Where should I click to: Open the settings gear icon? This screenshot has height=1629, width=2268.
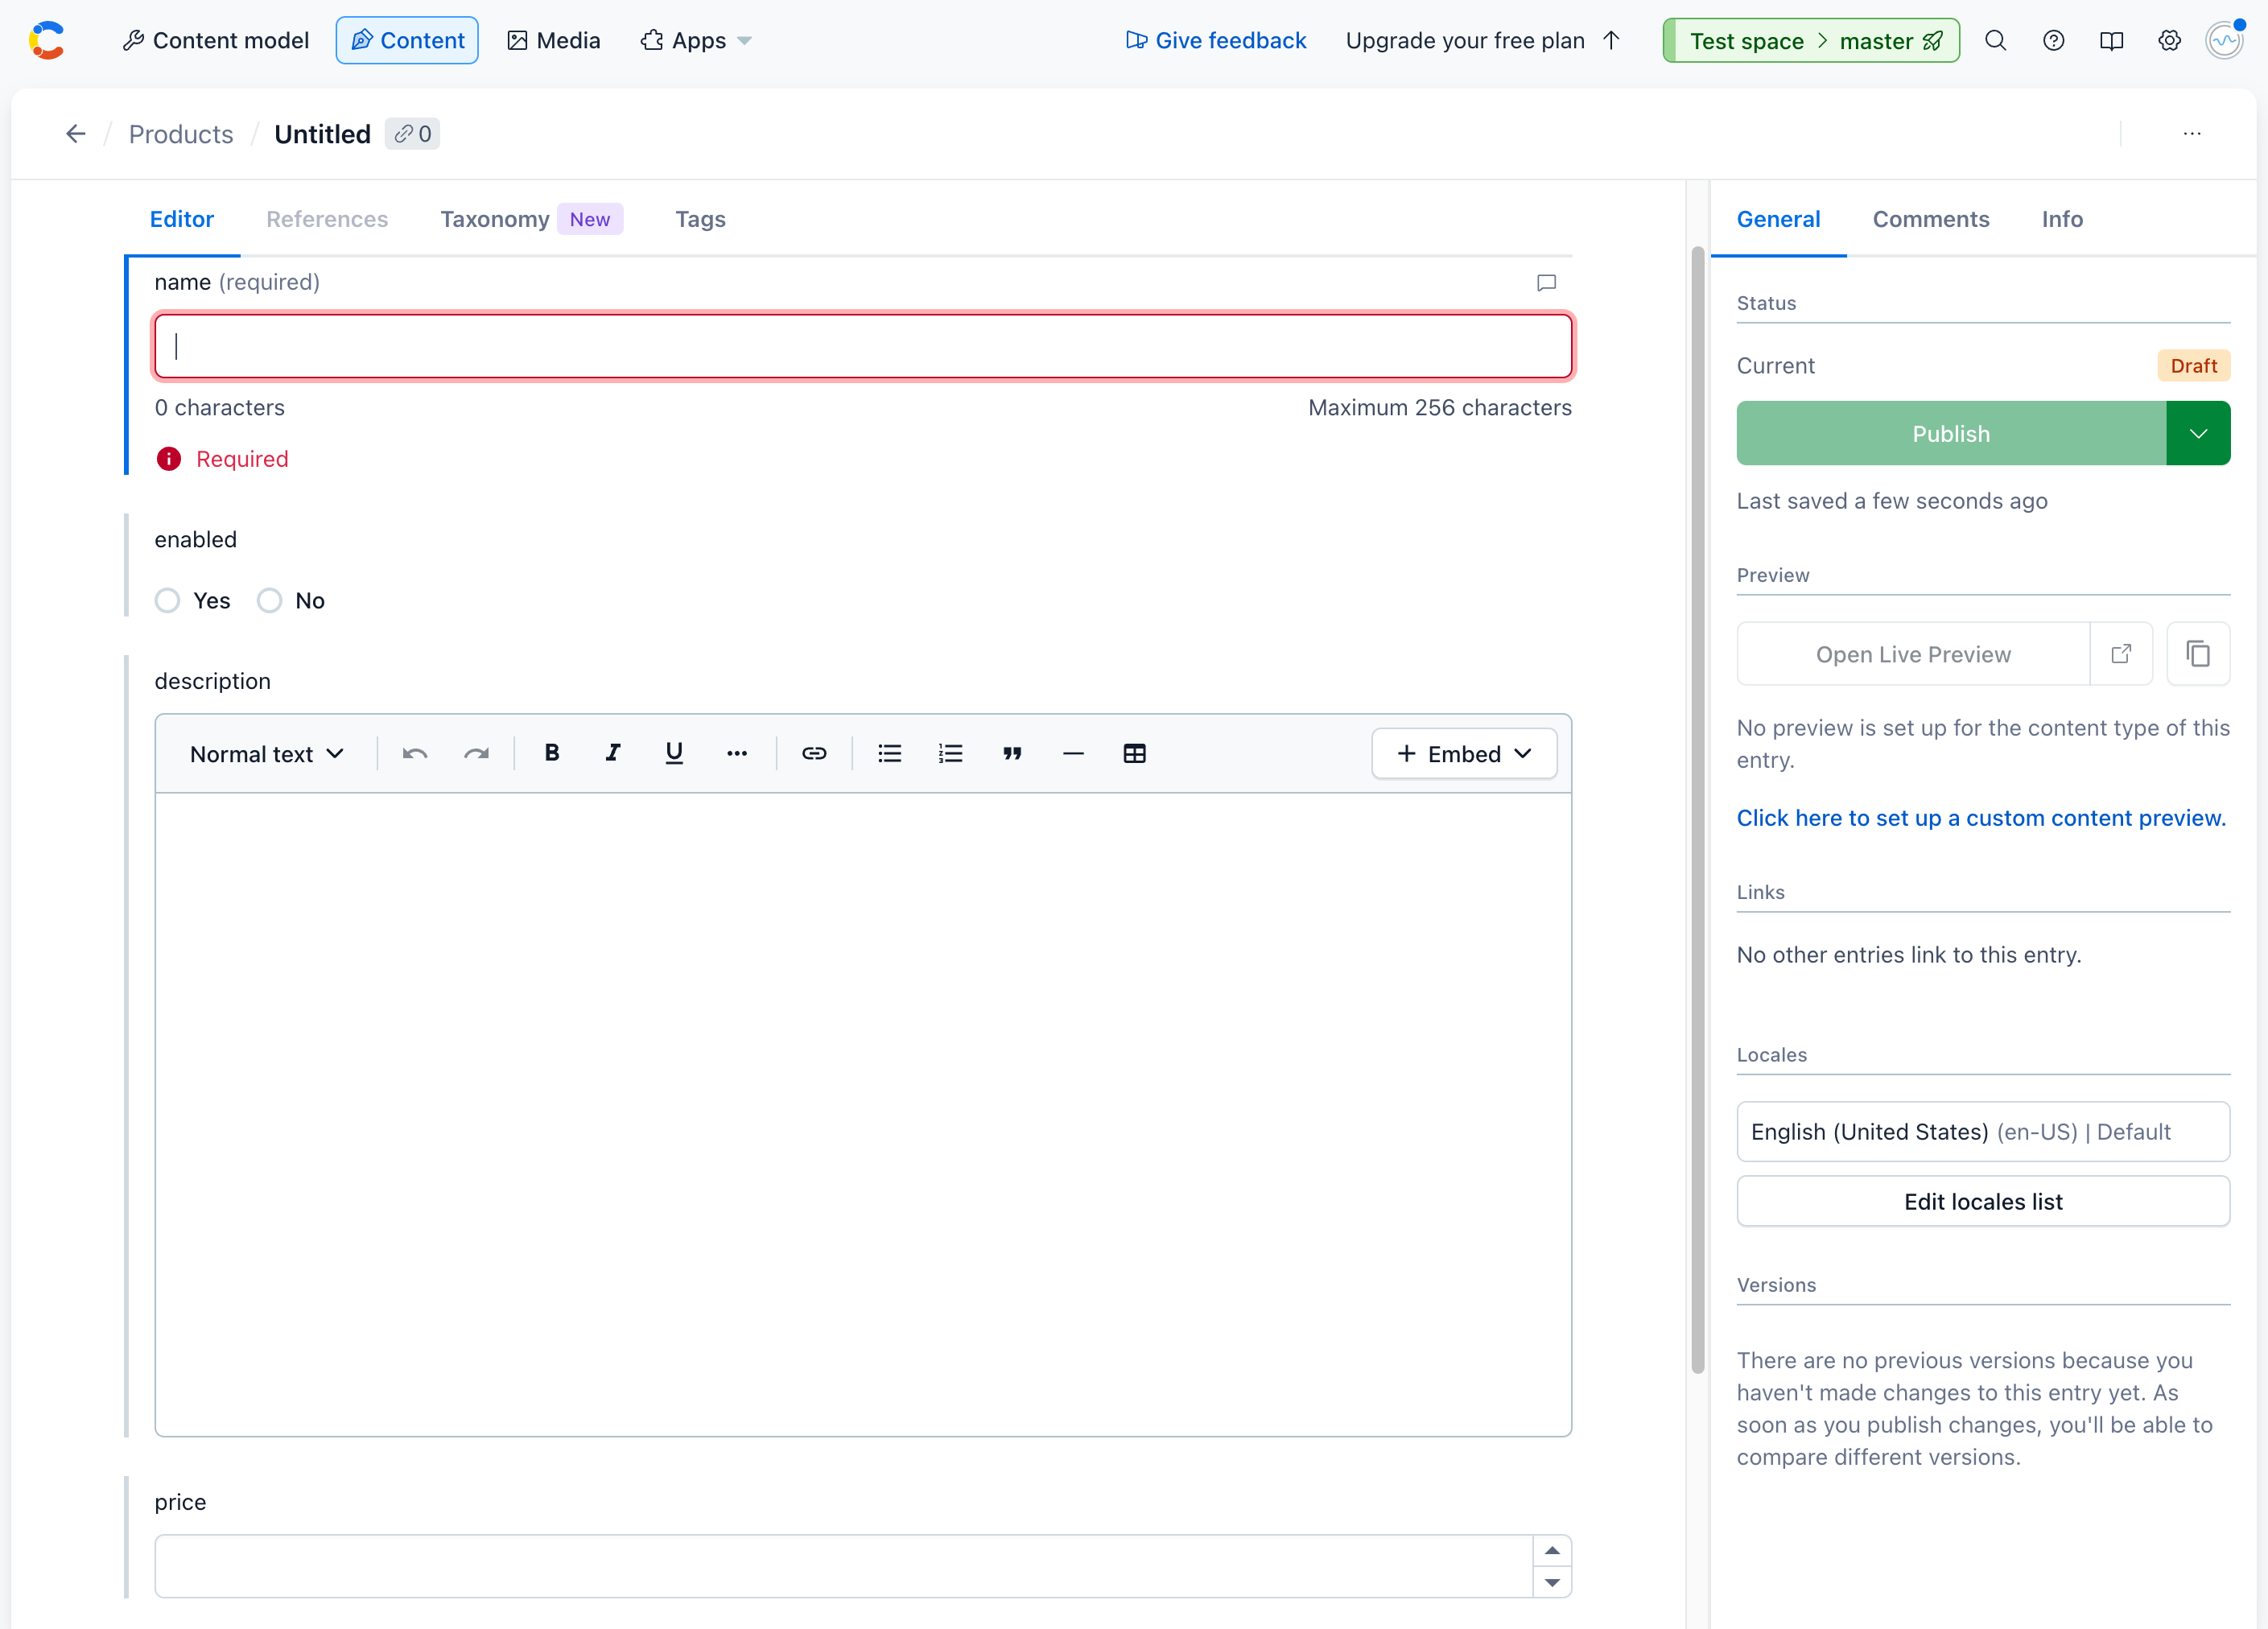click(x=2169, y=40)
